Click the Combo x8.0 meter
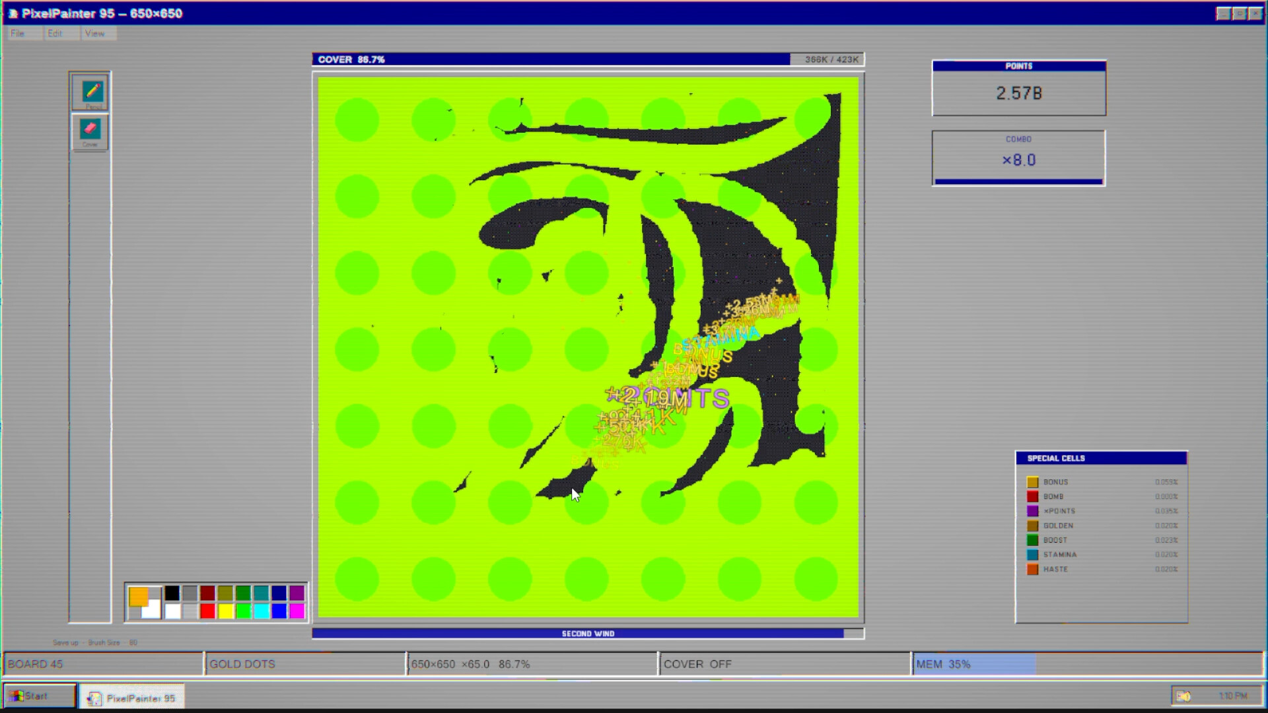Viewport: 1268px width, 713px height. (1018, 158)
